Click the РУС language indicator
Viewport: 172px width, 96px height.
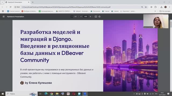pos(156,94)
